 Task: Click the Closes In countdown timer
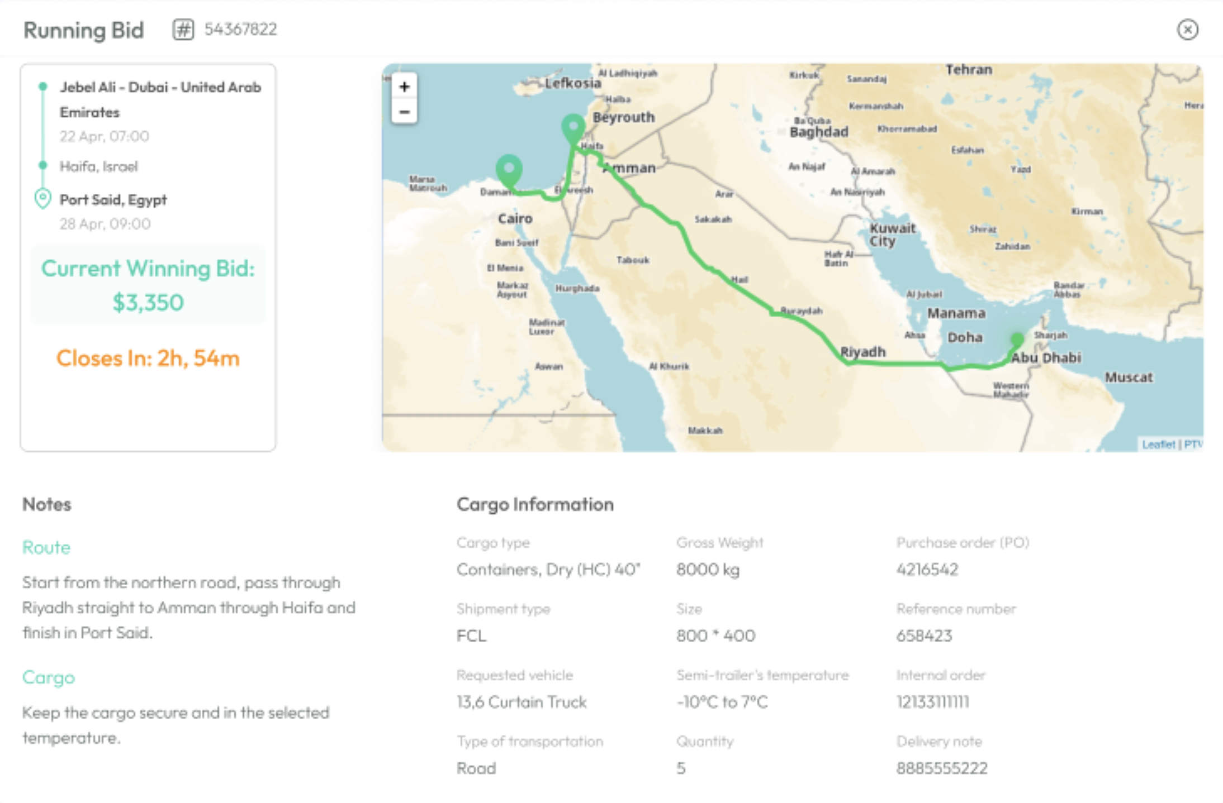[148, 359]
